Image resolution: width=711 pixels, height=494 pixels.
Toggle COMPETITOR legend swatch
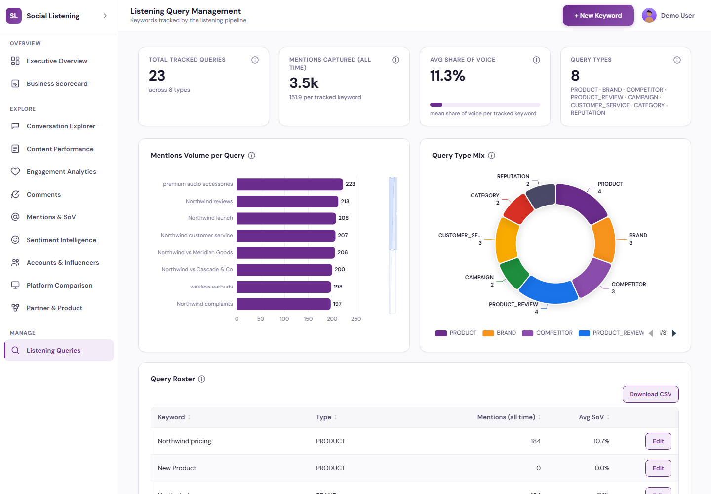click(x=528, y=333)
